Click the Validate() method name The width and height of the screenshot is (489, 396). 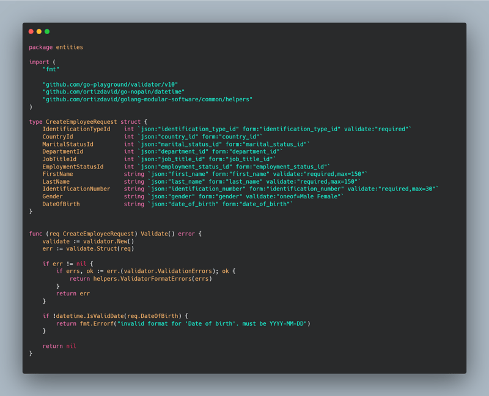pos(158,234)
